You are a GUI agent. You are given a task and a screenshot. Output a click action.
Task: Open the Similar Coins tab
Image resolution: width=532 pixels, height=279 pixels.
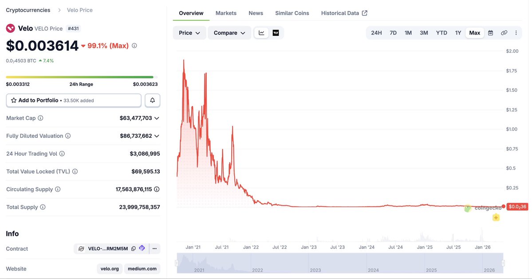pyautogui.click(x=292, y=13)
